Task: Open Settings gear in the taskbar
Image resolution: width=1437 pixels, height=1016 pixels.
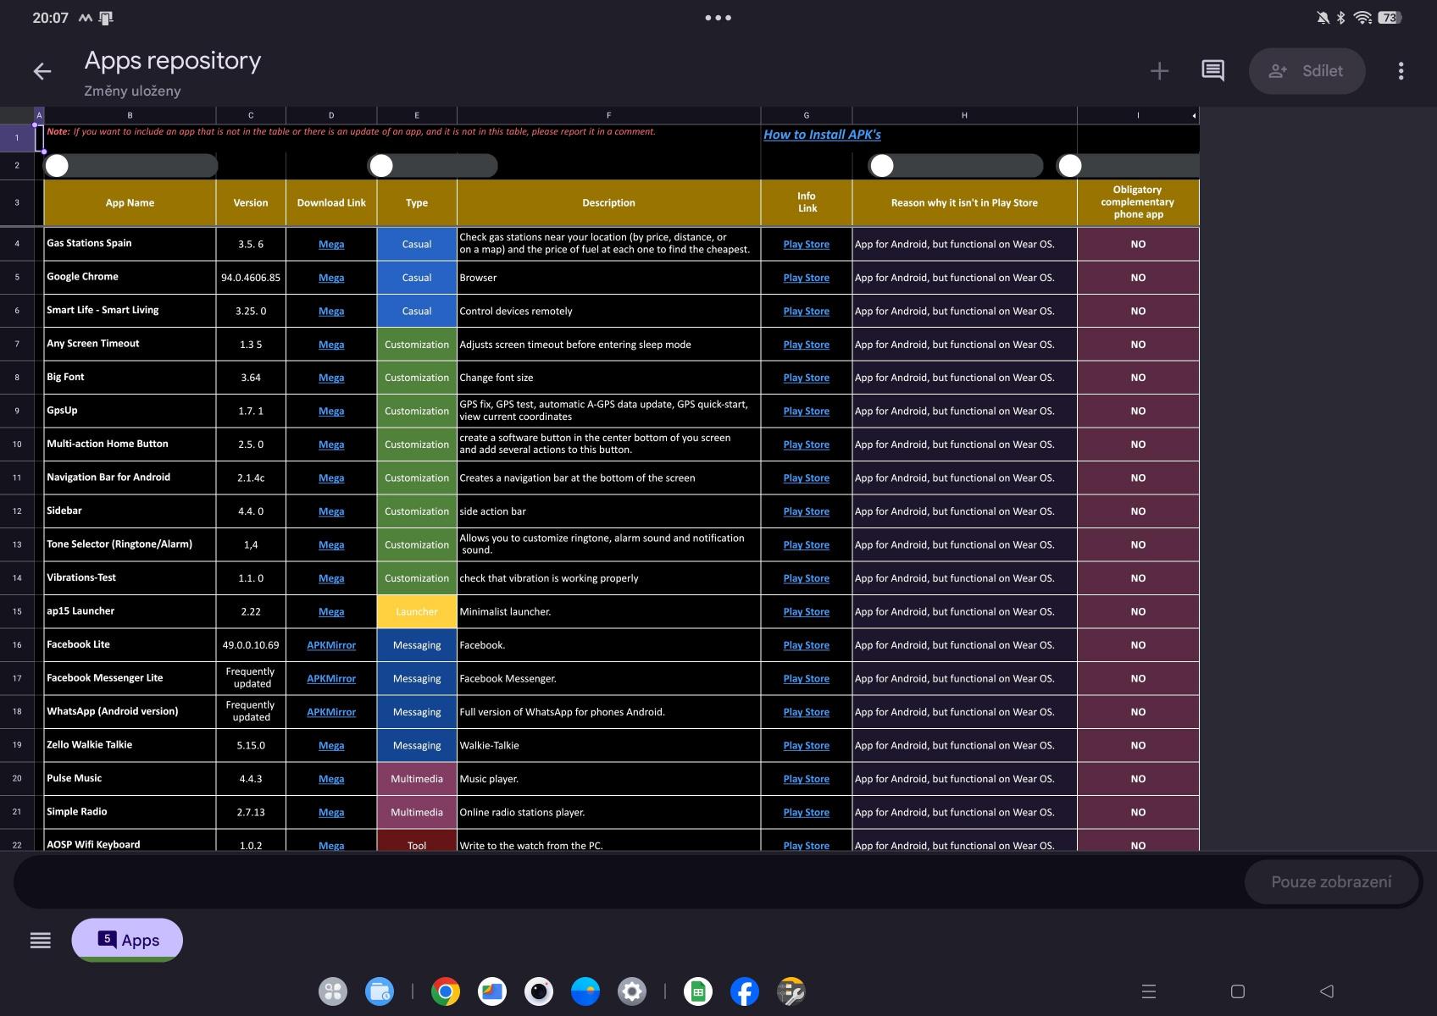Action: [x=631, y=991]
